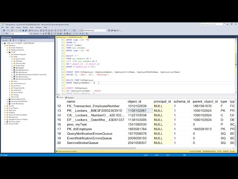Open the Window menu

38,27
